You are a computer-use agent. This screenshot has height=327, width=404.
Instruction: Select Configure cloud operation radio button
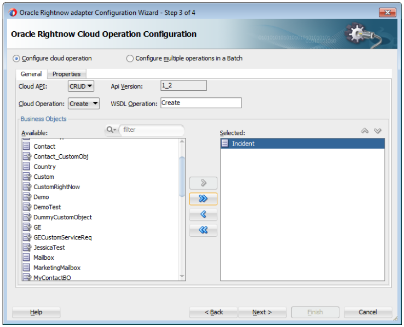tap(17, 58)
